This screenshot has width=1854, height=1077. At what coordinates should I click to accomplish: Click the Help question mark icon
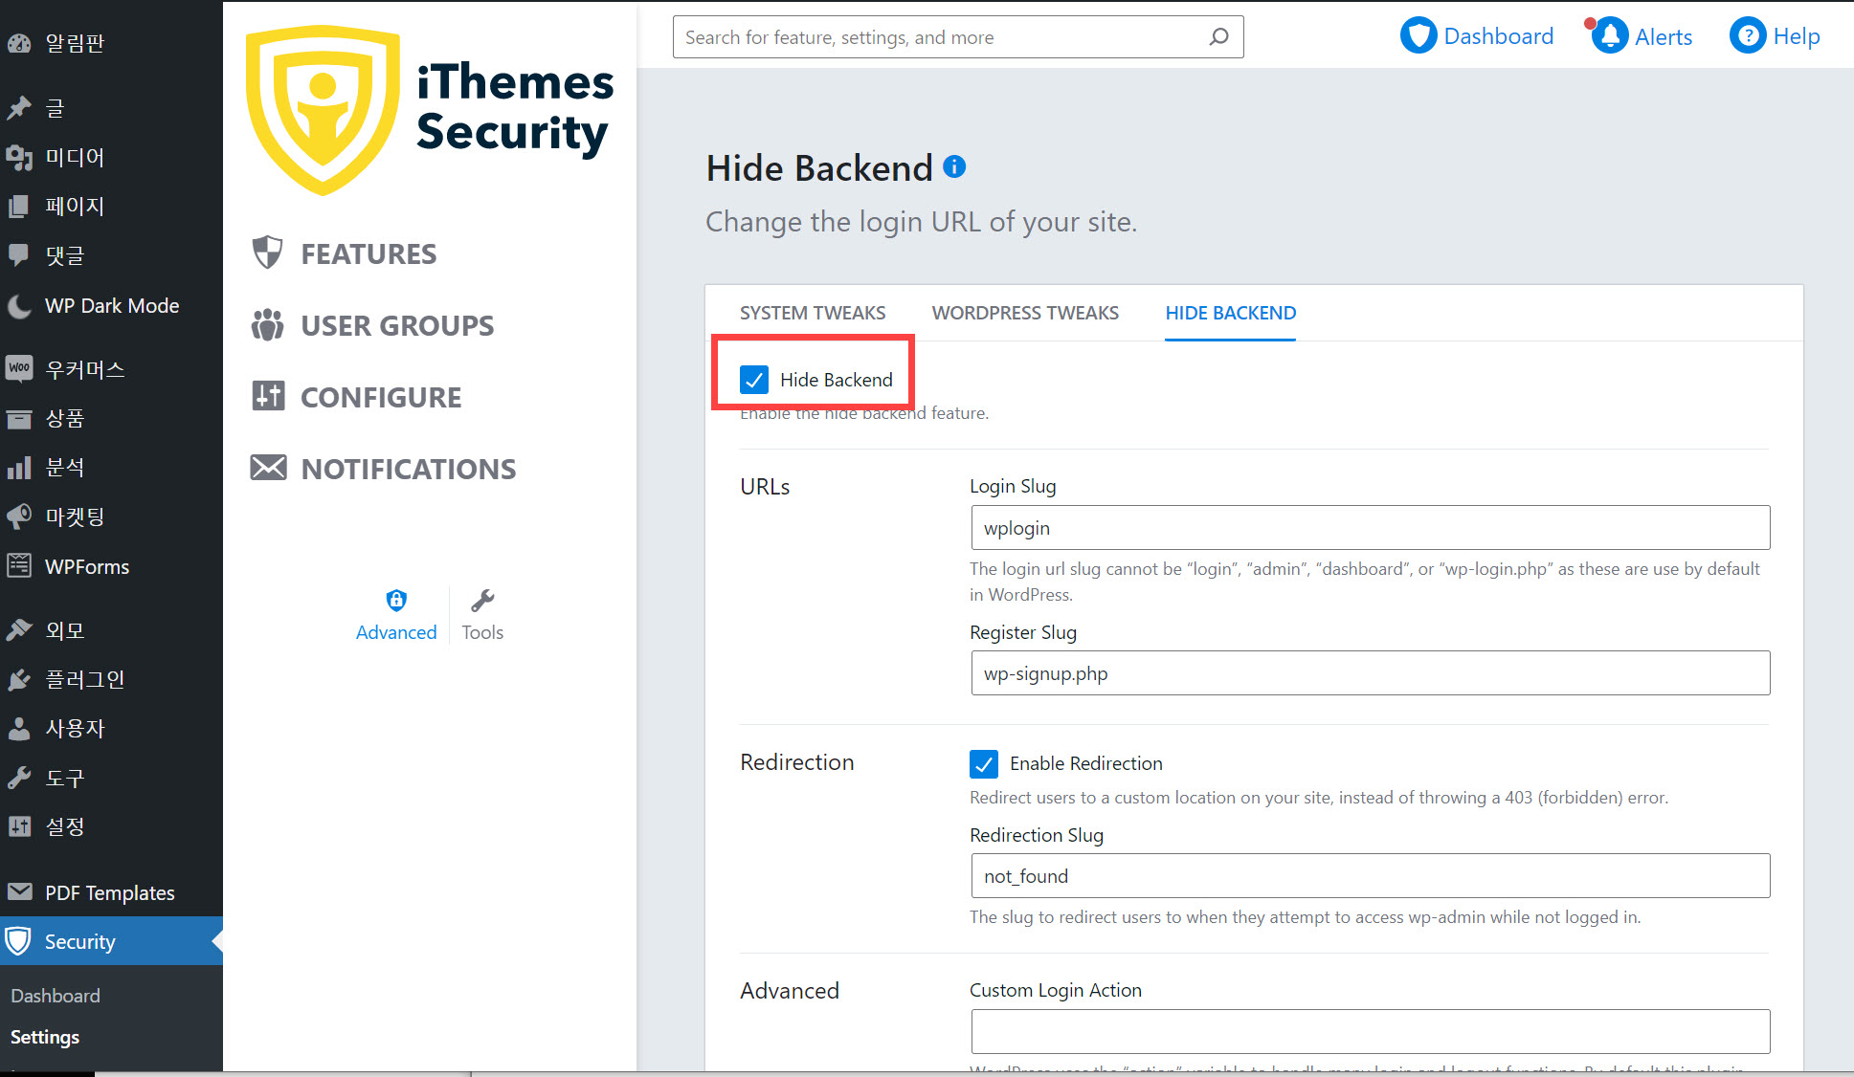coord(1747,36)
